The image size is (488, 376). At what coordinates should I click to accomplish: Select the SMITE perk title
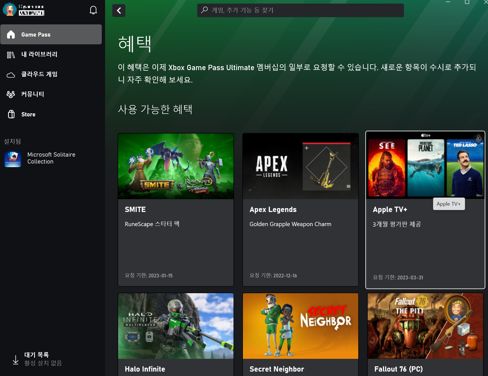[x=135, y=209]
